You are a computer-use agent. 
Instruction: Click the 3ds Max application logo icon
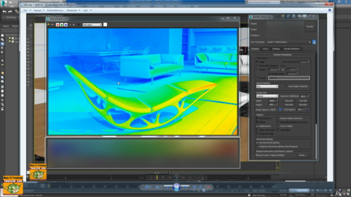point(4,3)
